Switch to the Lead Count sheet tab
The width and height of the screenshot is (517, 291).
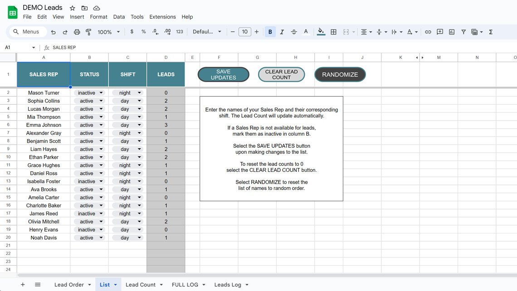[141, 285]
